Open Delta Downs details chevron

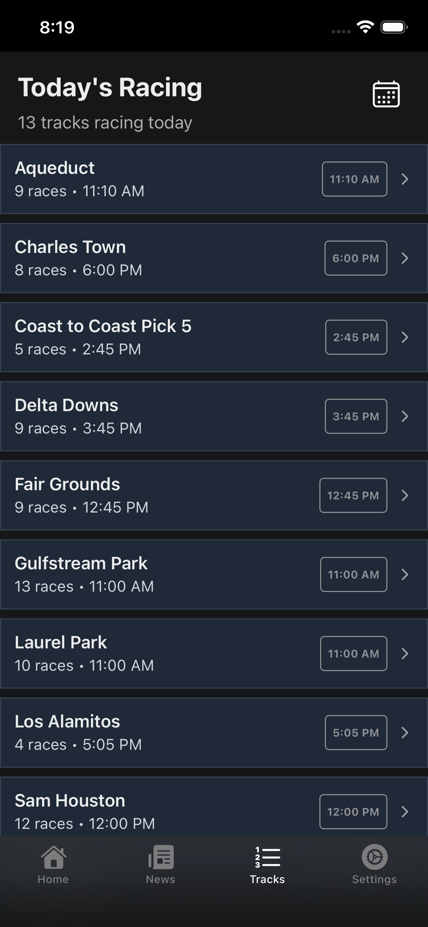coord(405,416)
